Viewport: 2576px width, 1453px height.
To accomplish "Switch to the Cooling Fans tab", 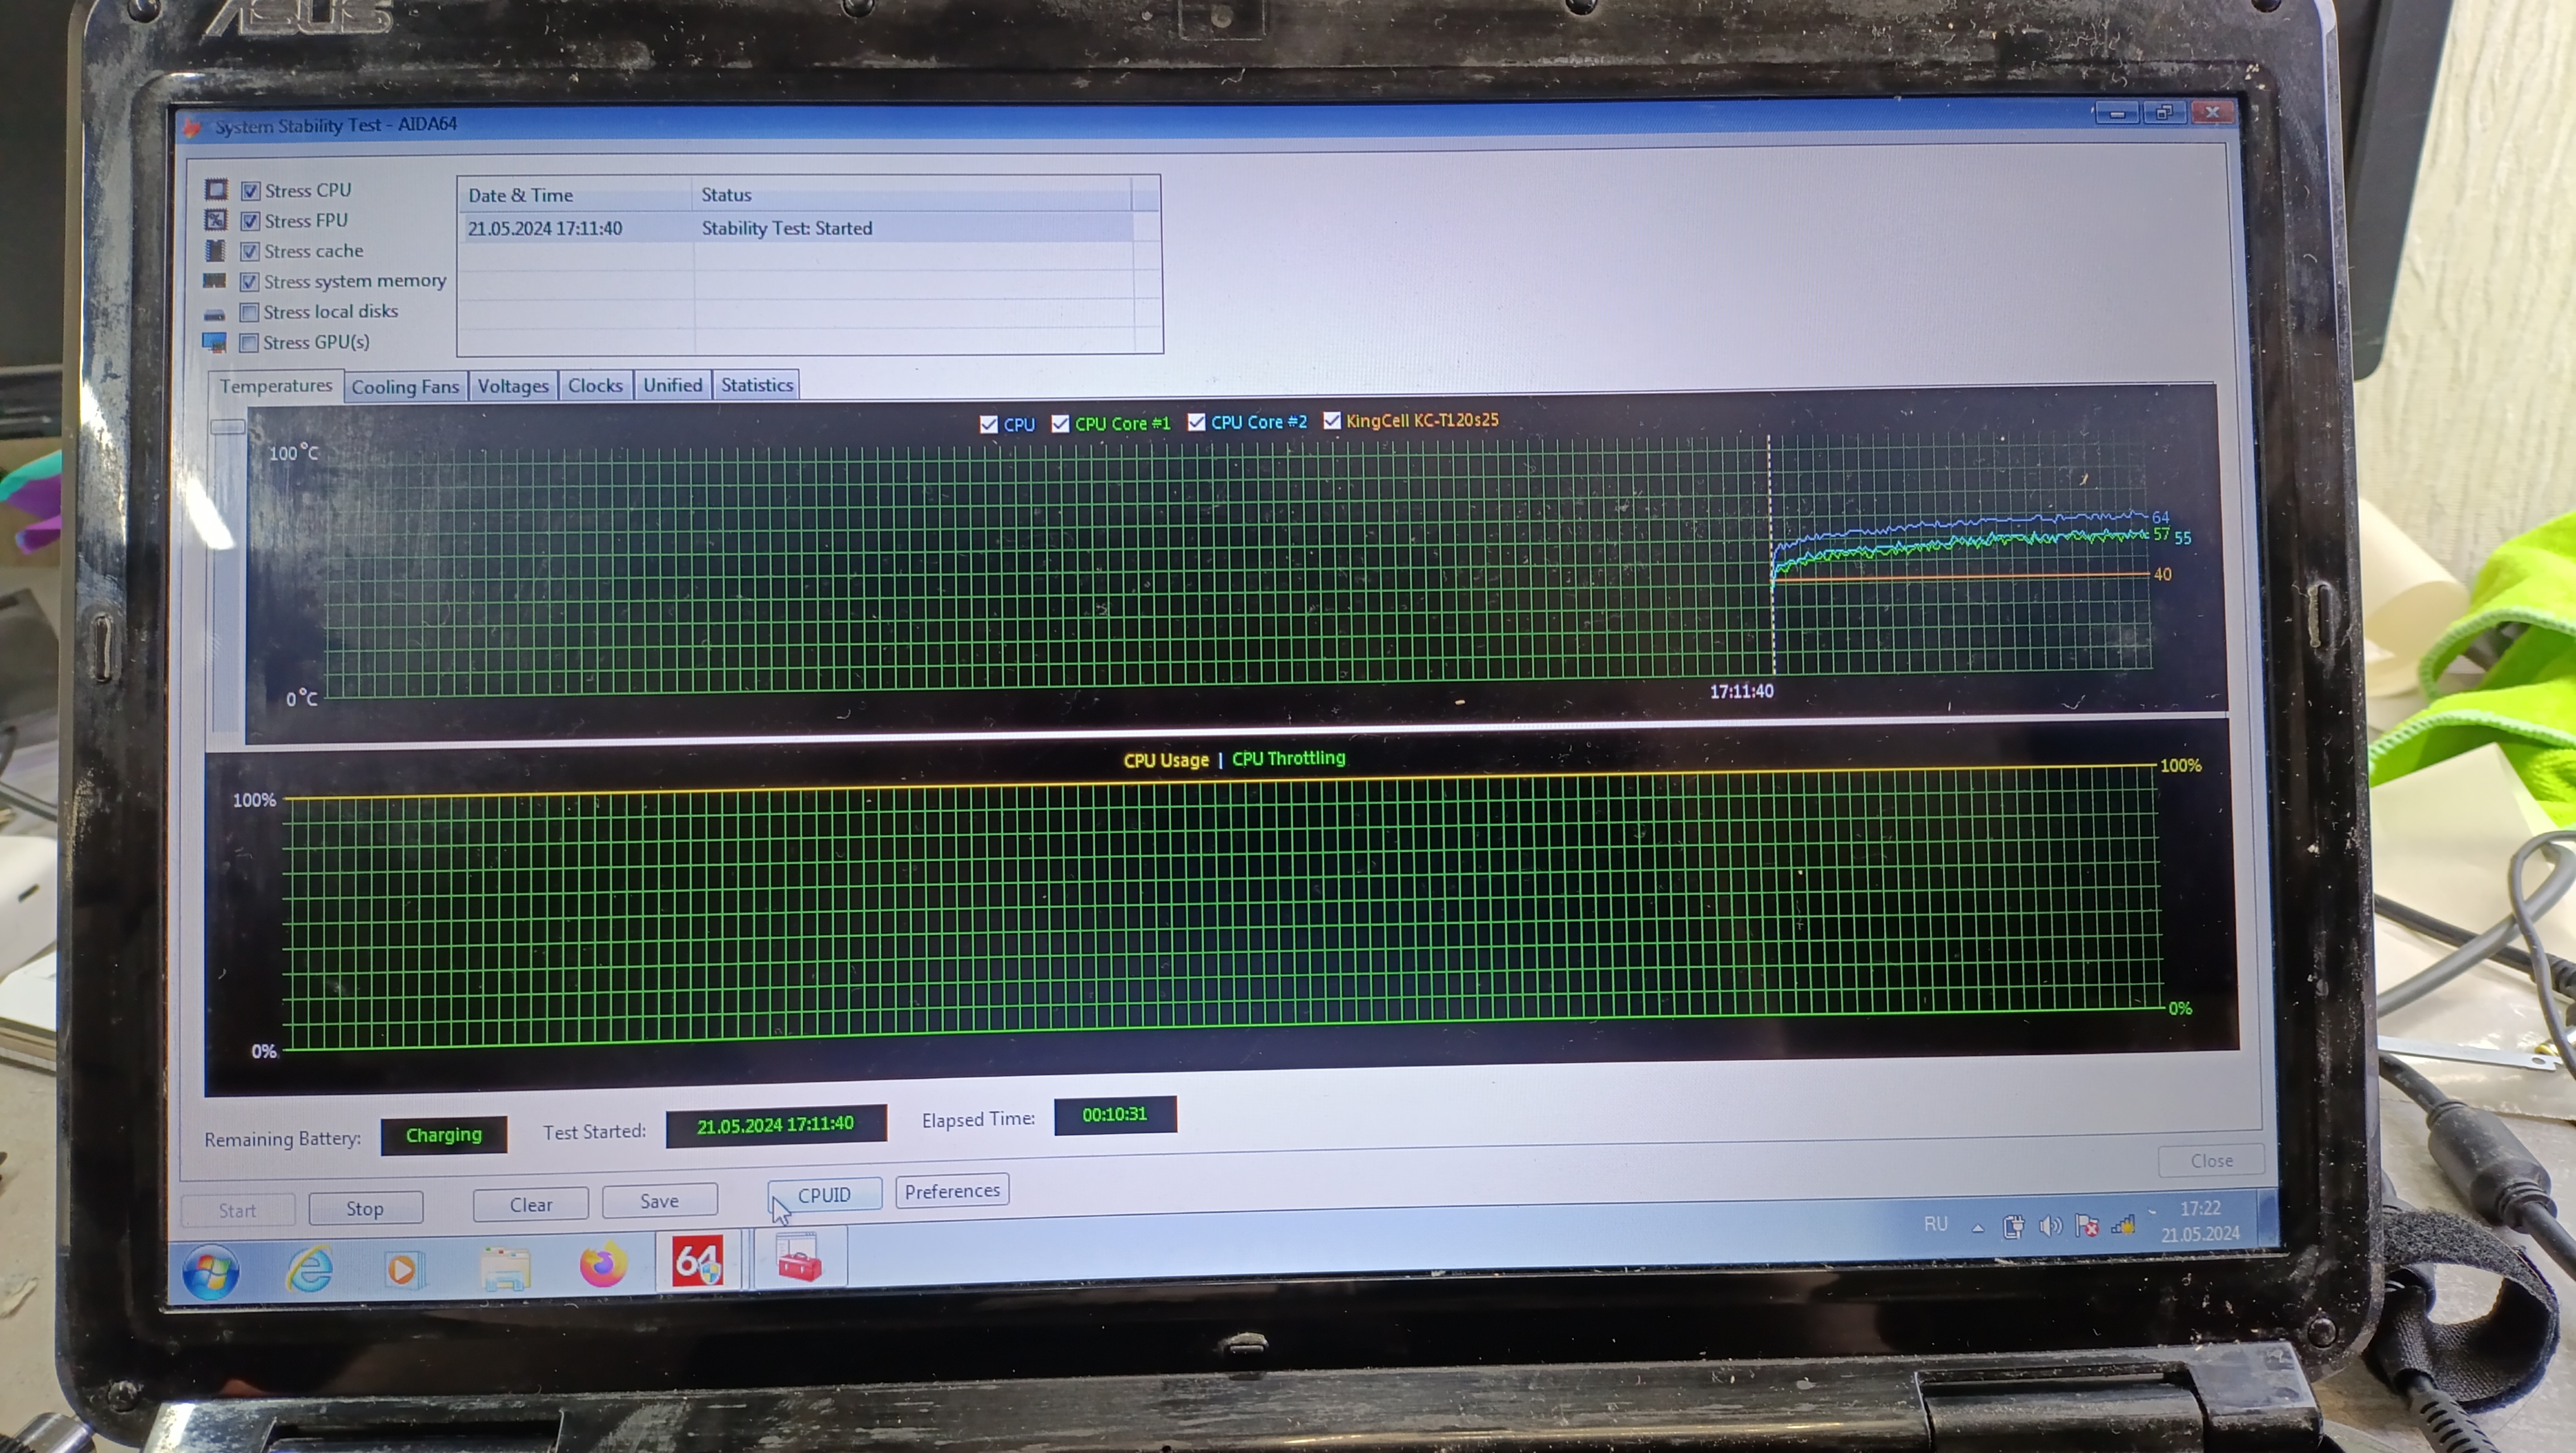I will pyautogui.click(x=405, y=387).
